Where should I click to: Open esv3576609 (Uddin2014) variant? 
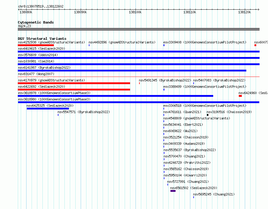[x=38, y=55]
